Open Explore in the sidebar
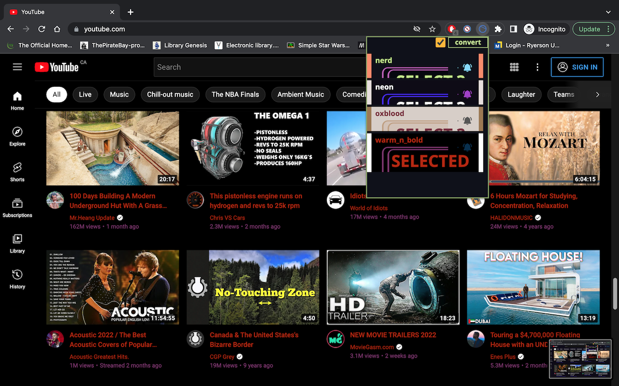 17,137
